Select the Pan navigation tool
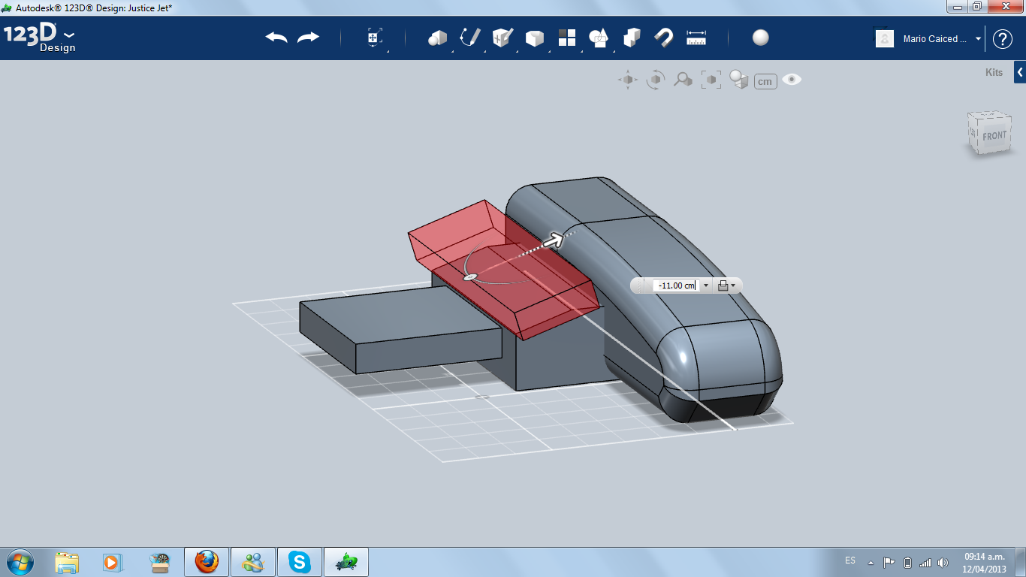 tap(628, 80)
